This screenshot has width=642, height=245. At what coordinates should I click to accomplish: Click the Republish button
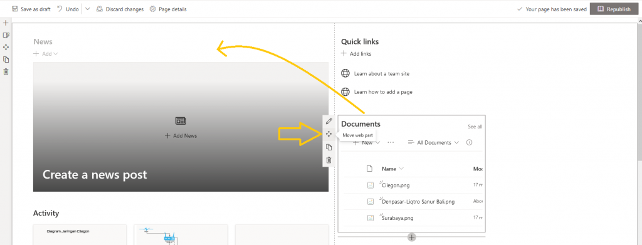(x=614, y=9)
